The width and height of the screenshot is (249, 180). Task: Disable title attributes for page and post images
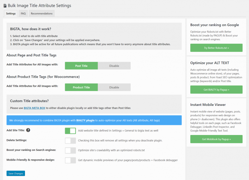114,66
